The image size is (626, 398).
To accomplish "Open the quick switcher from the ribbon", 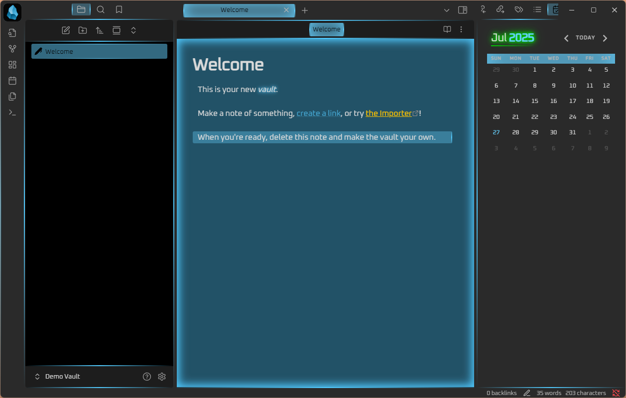I will pyautogui.click(x=12, y=33).
